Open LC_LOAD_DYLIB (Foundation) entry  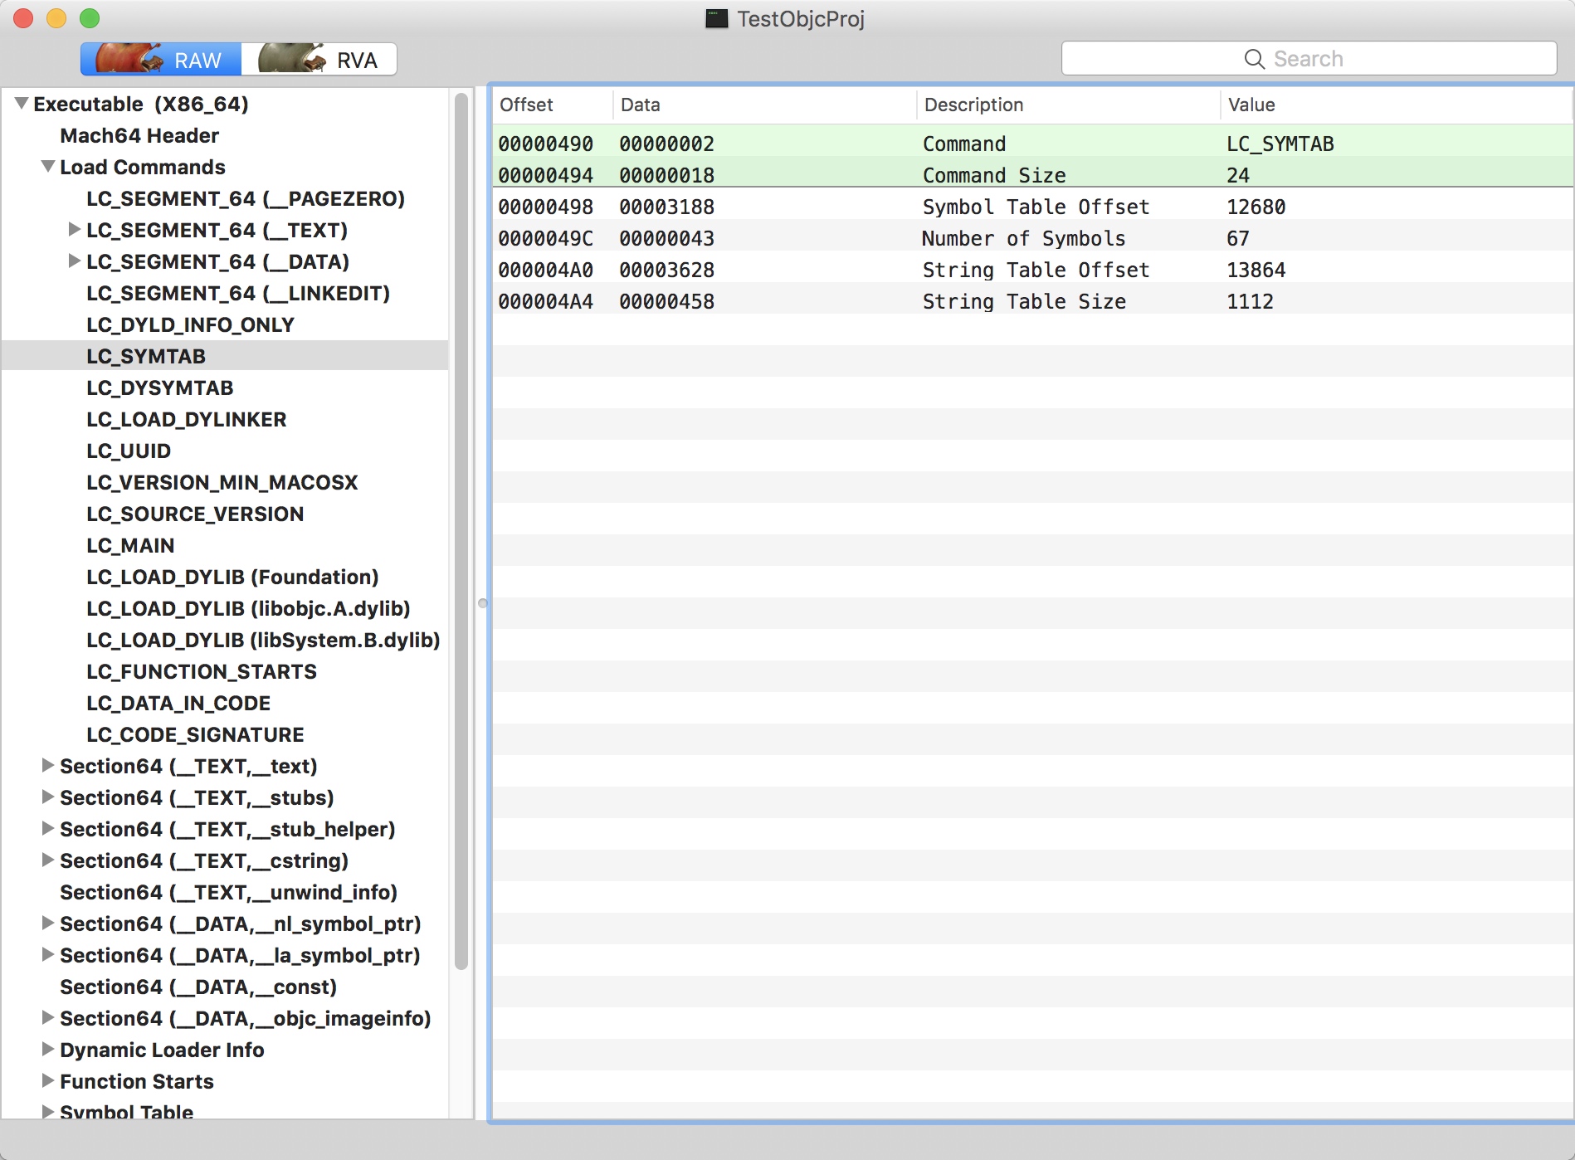click(x=232, y=577)
